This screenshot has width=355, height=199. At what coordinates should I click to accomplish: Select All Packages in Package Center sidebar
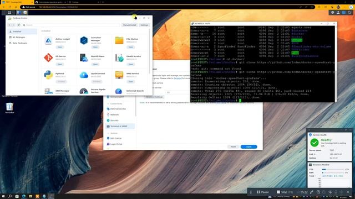[22, 37]
